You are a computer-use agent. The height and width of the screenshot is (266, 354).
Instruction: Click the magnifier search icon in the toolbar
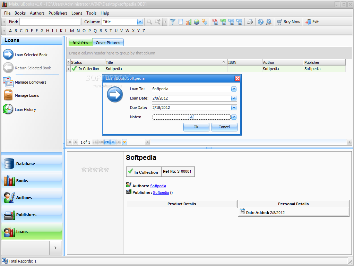[x=149, y=22]
